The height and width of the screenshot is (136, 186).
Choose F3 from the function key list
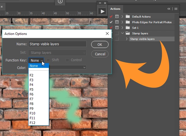pyautogui.click(x=39, y=80)
